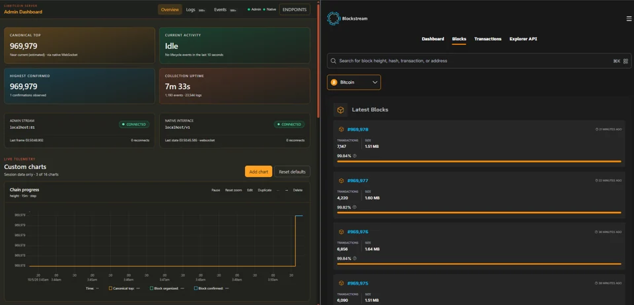The height and width of the screenshot is (305, 634).
Task: Open the Blockstream hamburger menu
Action: pos(629,19)
